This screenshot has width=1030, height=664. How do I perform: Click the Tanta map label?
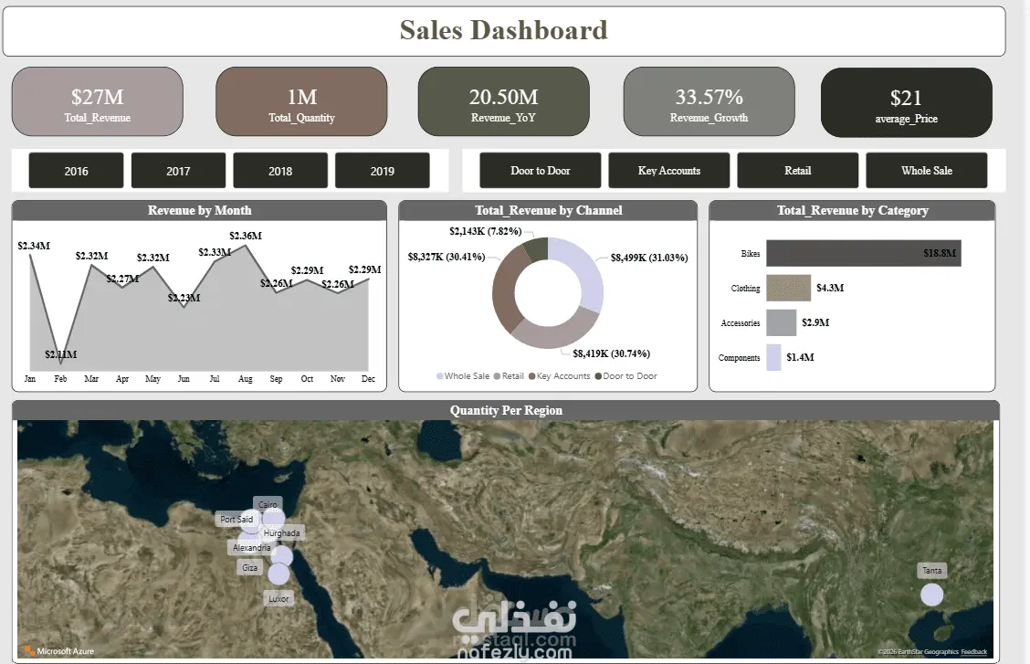(931, 570)
